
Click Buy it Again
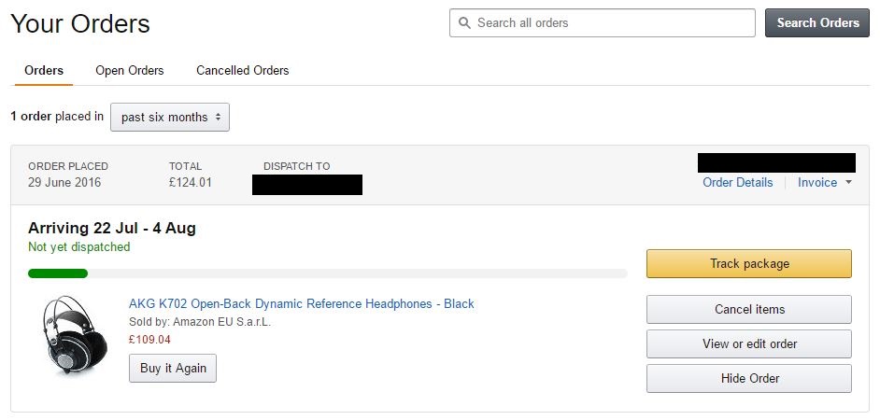coord(173,368)
